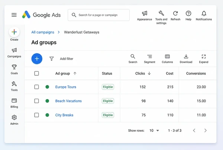Open the hamburger main menu
Viewport: 223px width, 150px height.
click(14, 15)
